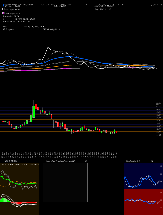Click the blue 20 Day EMA legend swatch

[x=3, y=6]
